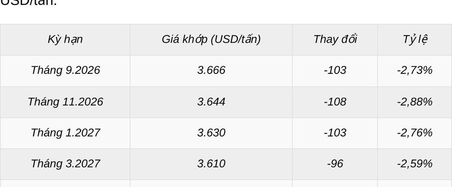Click the price value 3.666

pyautogui.click(x=211, y=70)
